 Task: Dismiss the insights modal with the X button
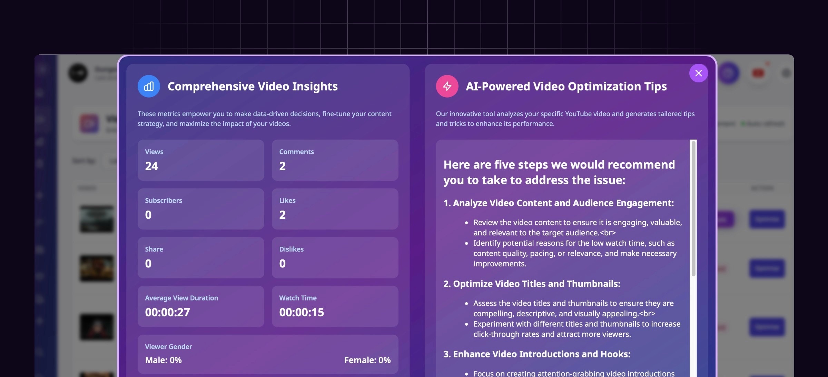coord(698,73)
